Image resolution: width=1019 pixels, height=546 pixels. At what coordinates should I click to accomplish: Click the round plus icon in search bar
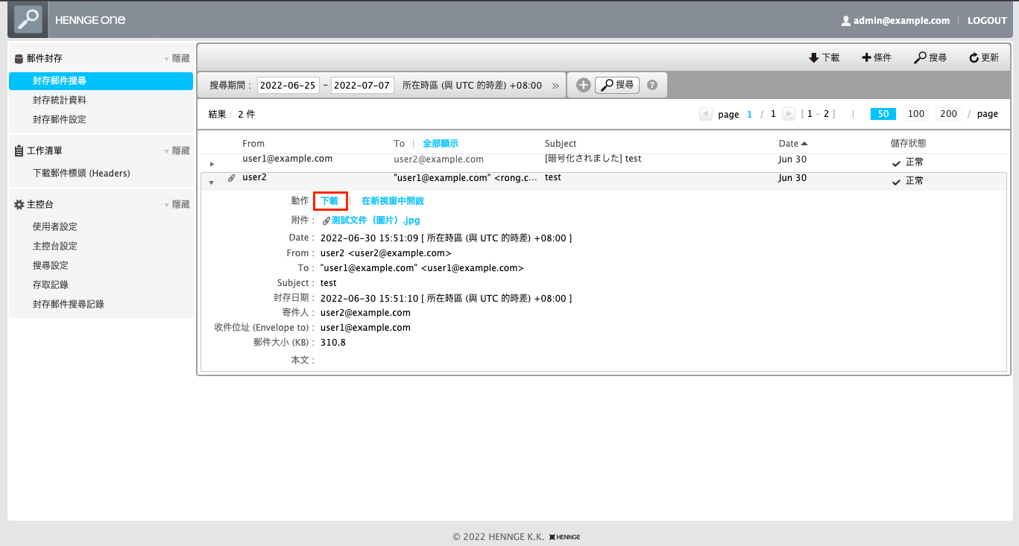pyautogui.click(x=584, y=85)
